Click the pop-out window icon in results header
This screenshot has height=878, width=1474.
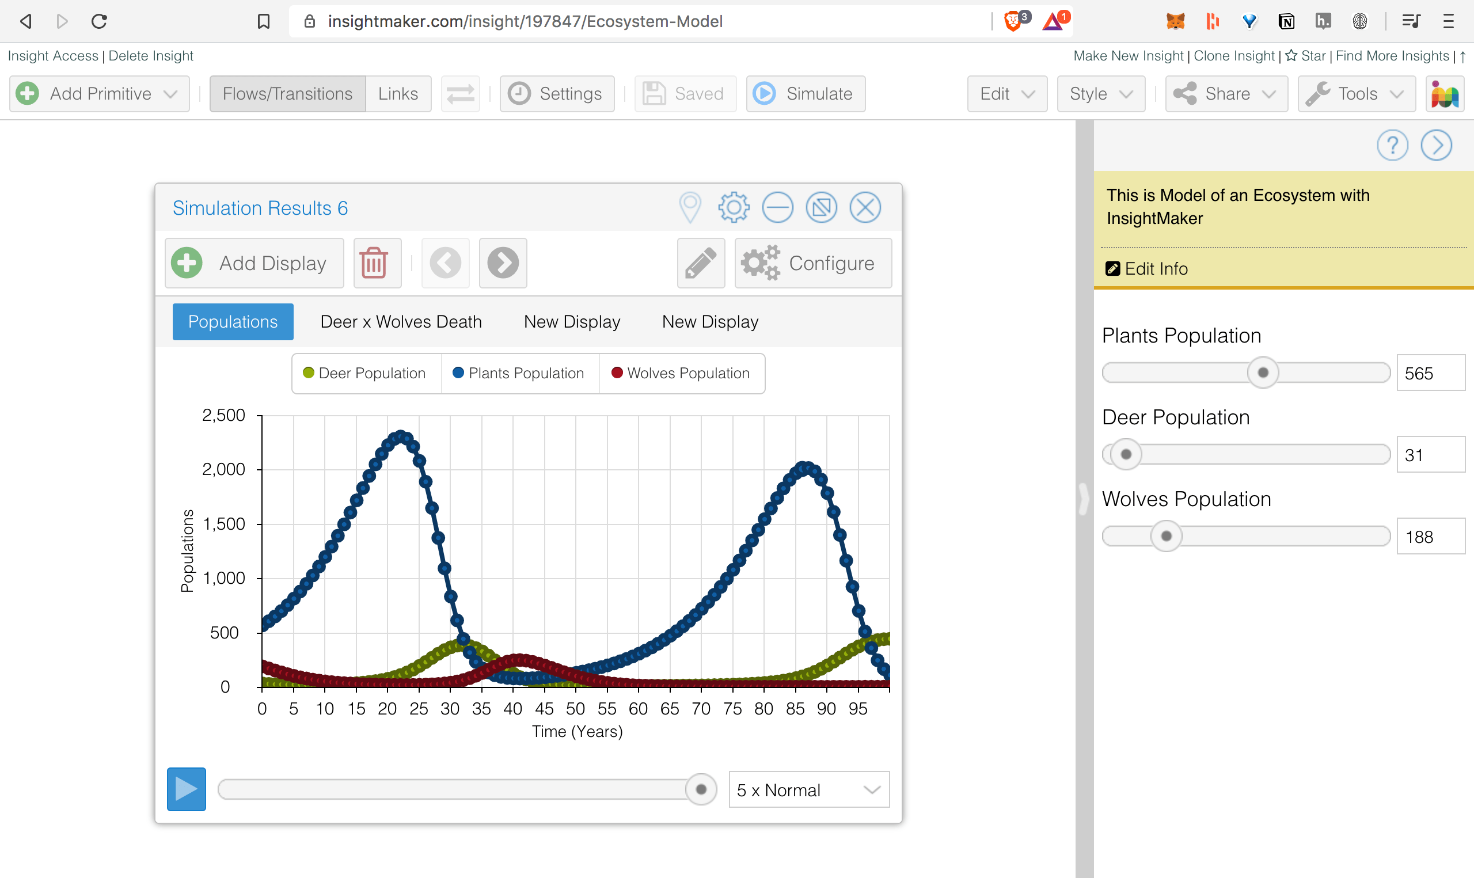tap(821, 208)
